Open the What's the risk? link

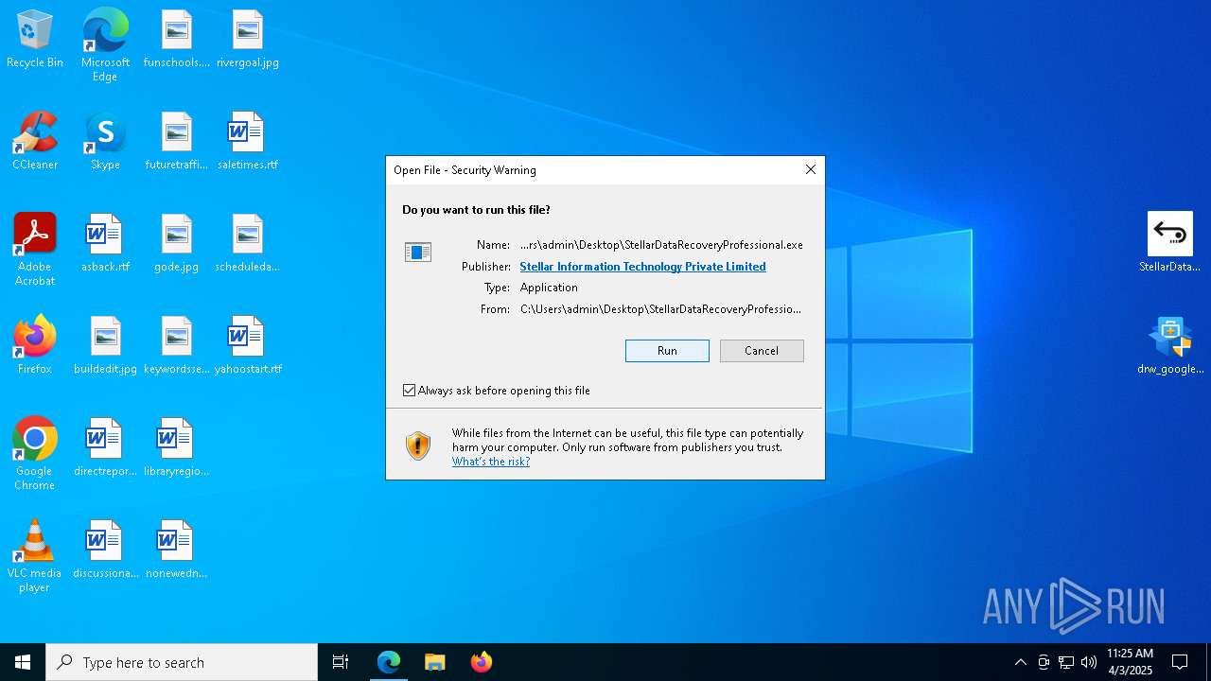tap(491, 462)
